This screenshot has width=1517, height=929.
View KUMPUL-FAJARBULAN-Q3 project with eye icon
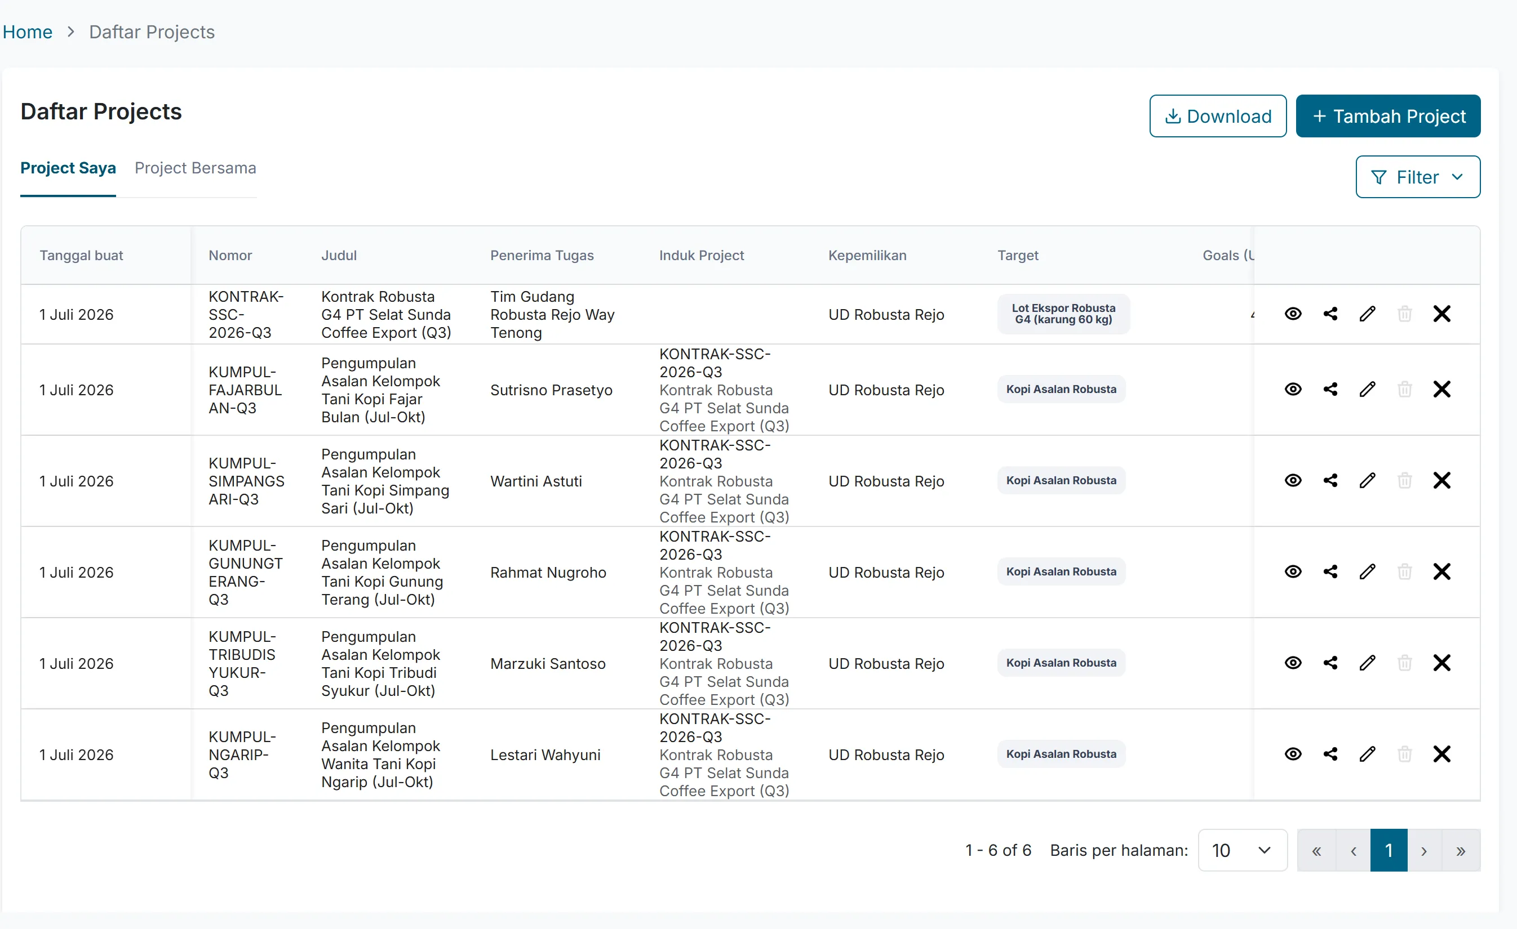[1293, 390]
